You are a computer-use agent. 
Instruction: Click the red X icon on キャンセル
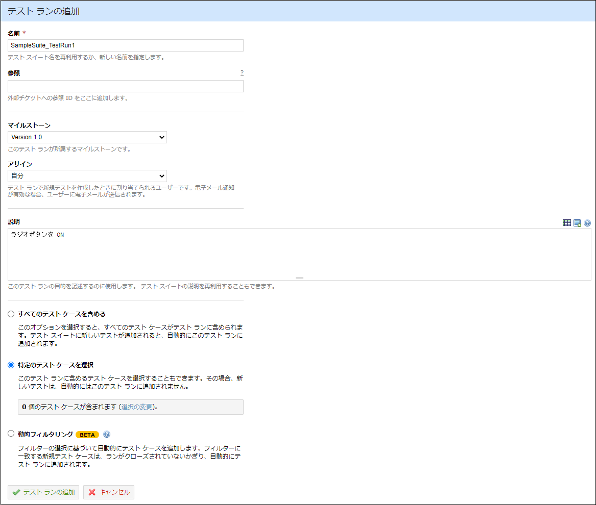click(90, 492)
